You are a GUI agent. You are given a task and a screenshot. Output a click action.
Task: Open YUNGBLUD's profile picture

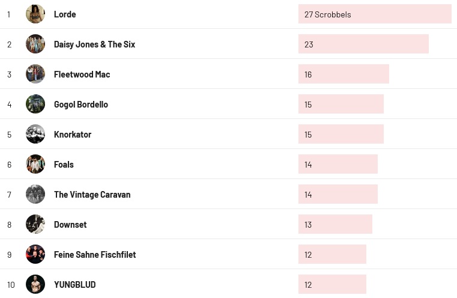35,284
